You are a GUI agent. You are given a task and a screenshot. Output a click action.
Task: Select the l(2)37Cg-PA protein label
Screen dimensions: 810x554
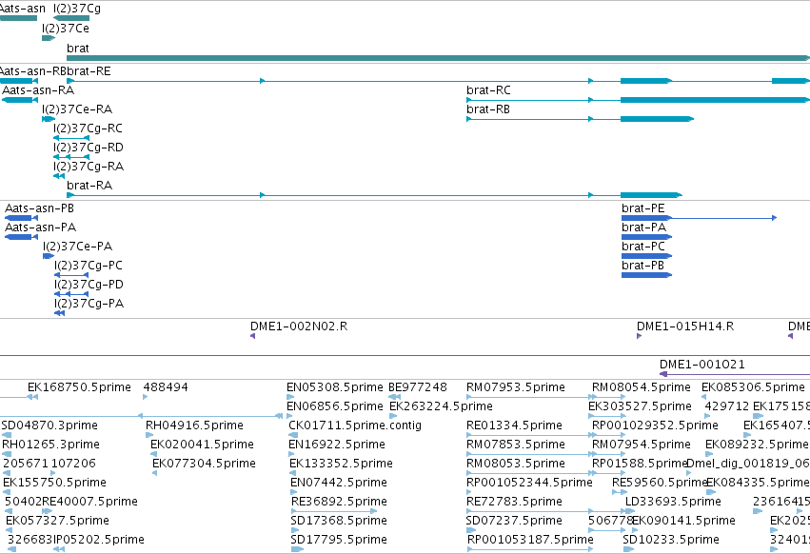click(x=89, y=304)
